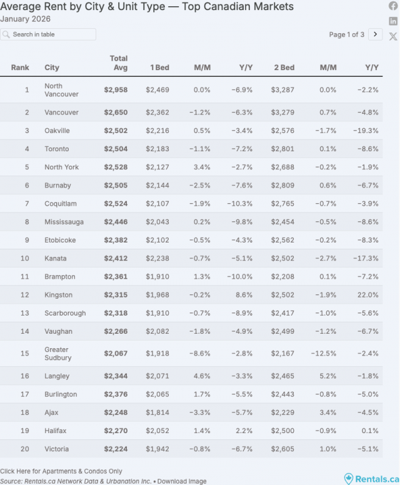Sort by City column header
Screen dimensions: 400x485
[x=52, y=67]
